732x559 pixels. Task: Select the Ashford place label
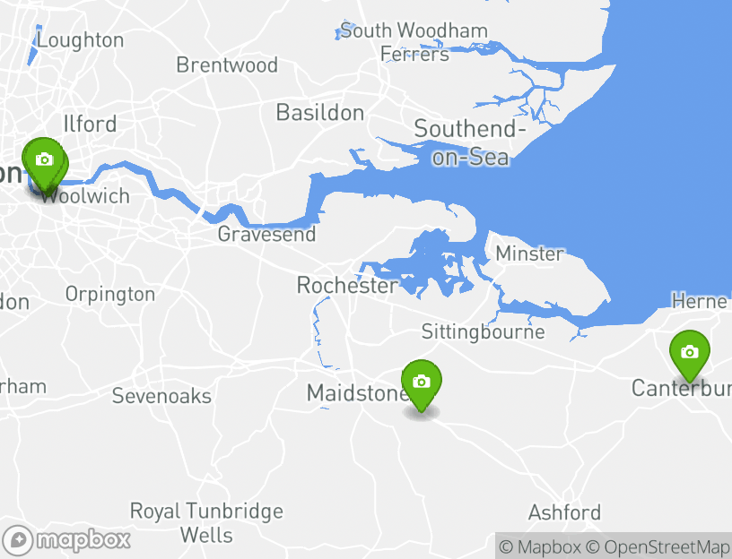point(564,512)
